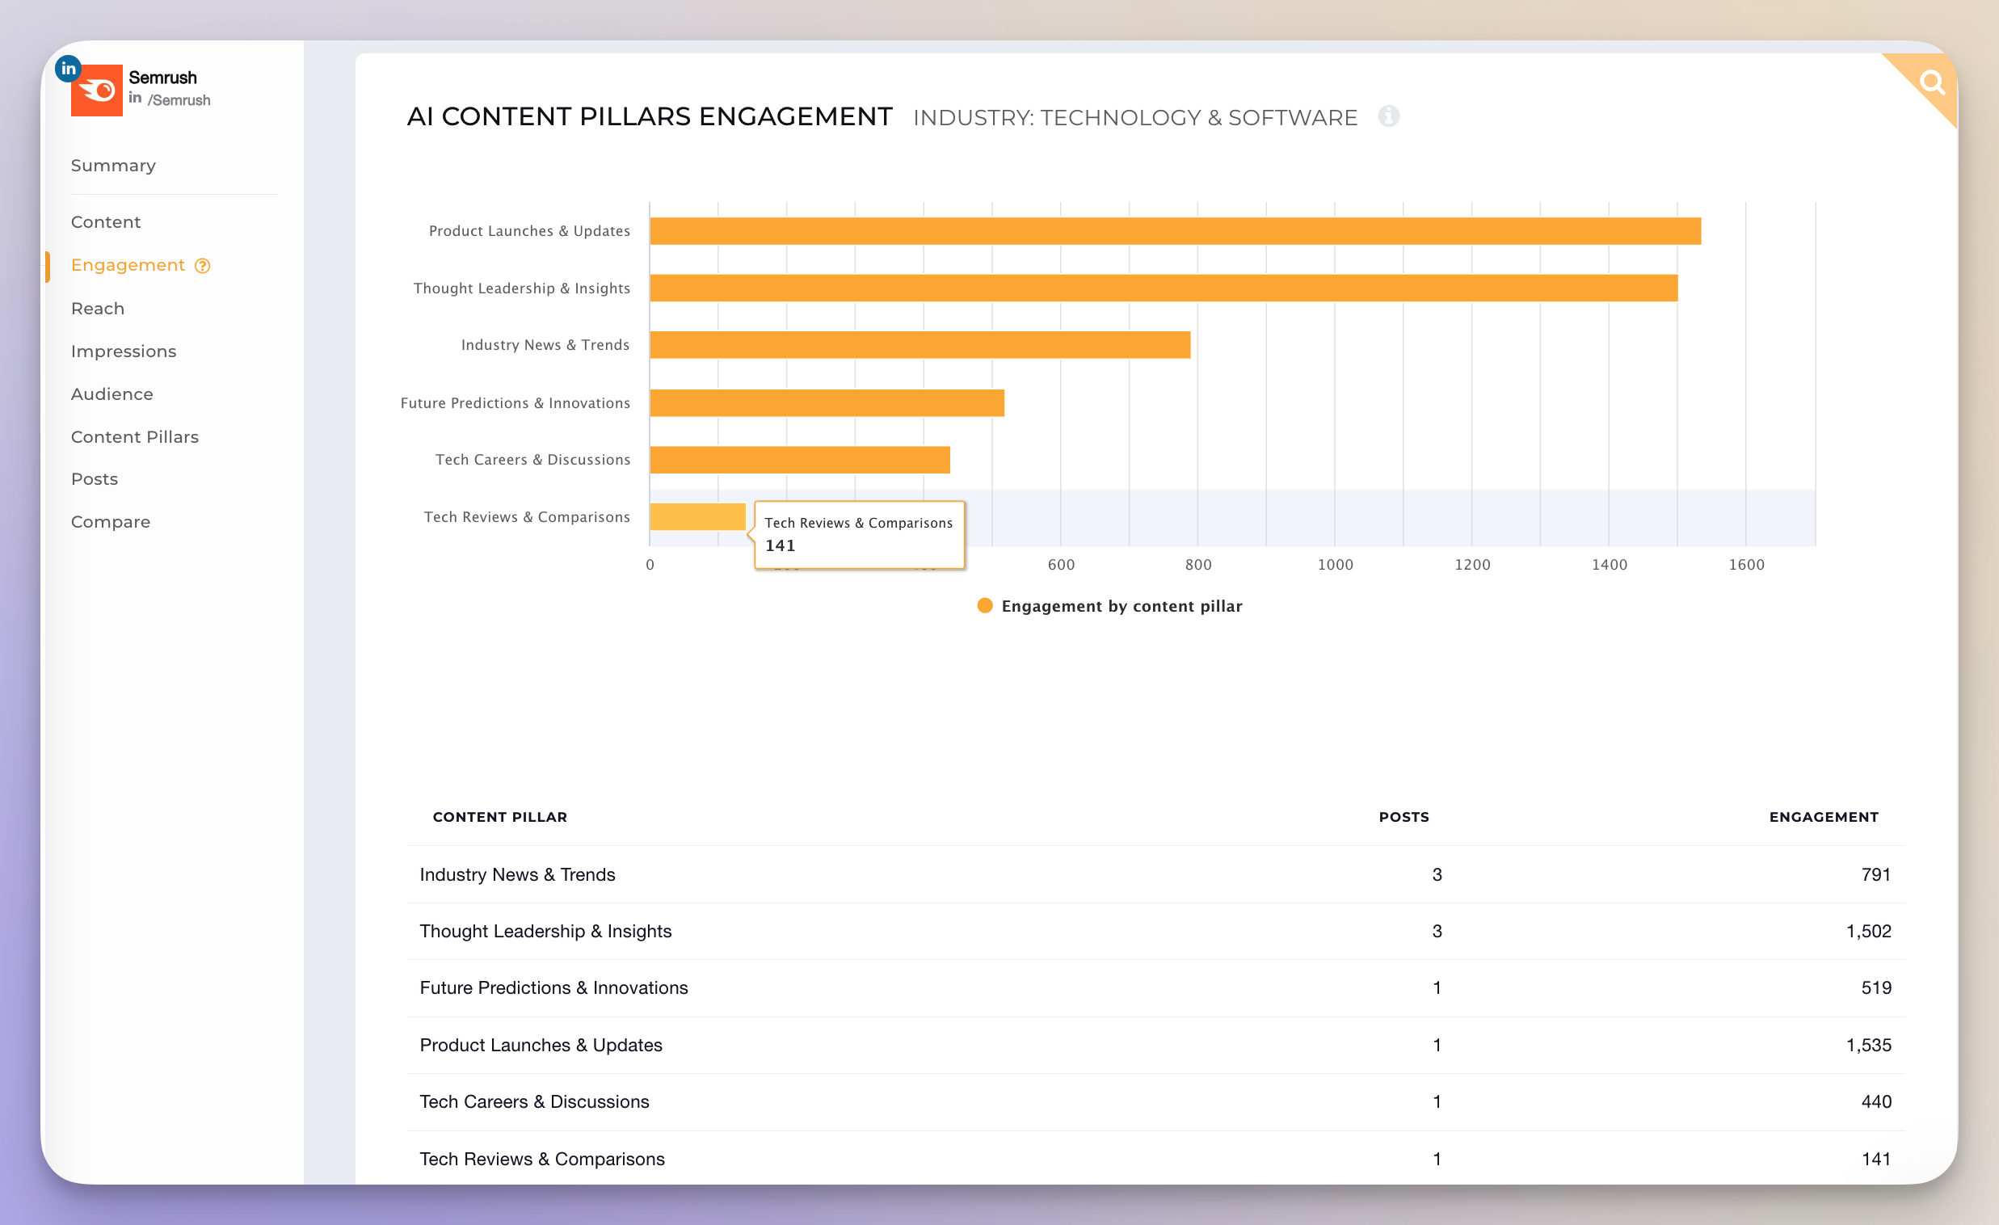1999x1225 pixels.
Task: Click the Thought Leadership & Insights bar
Action: point(1164,288)
